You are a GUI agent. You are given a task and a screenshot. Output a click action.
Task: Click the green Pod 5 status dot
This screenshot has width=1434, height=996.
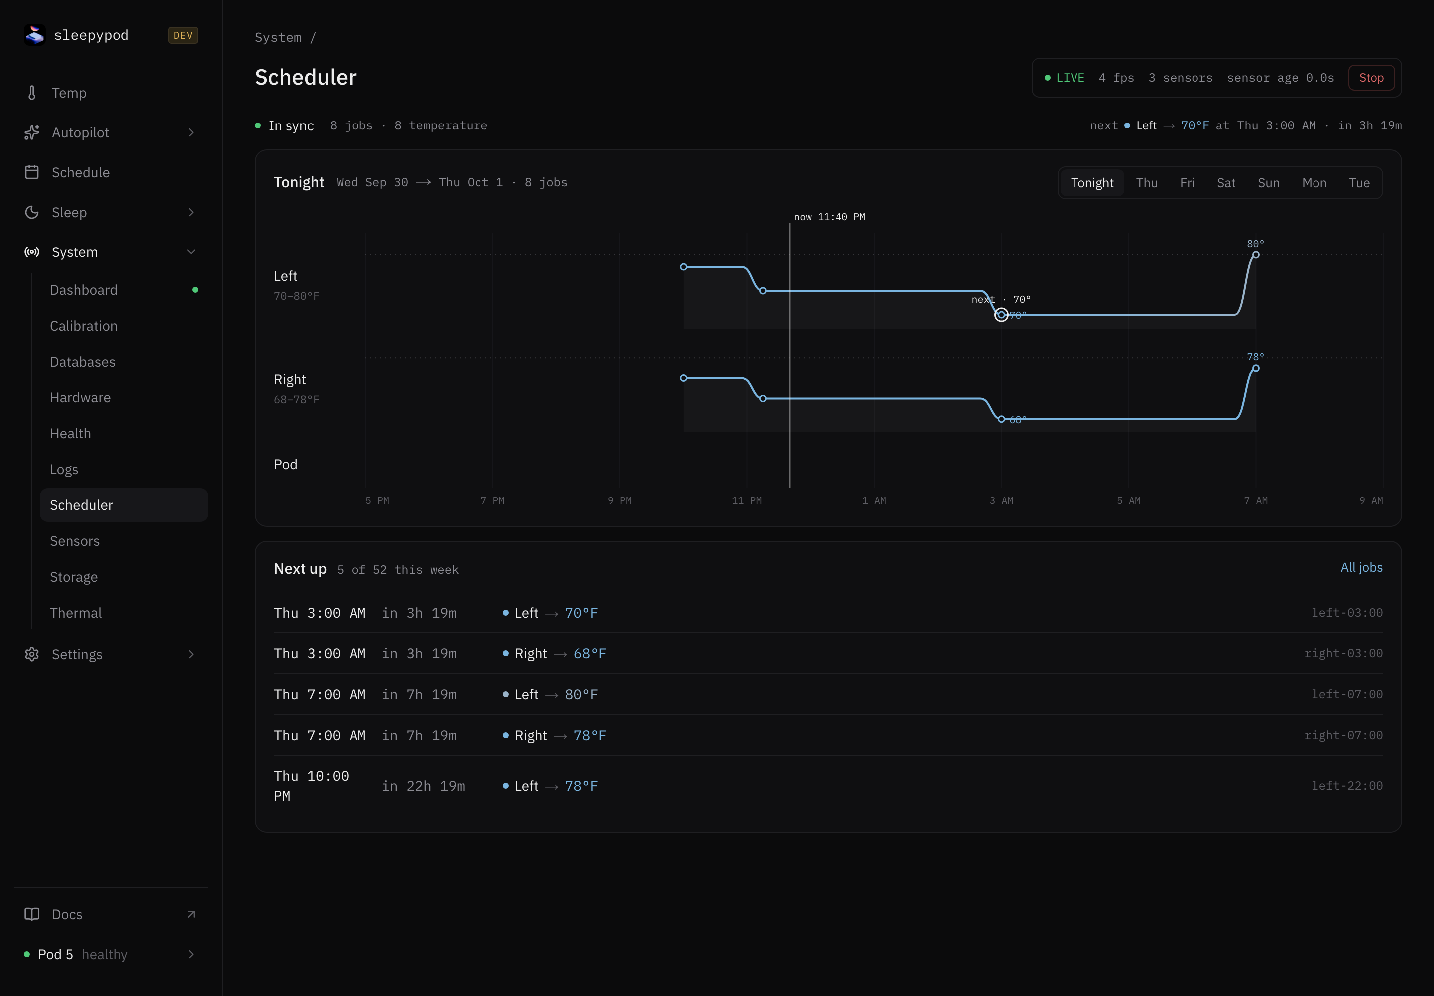(x=27, y=954)
